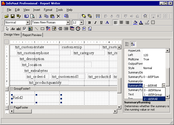Click the Paste clipboard icon

tap(52, 16)
